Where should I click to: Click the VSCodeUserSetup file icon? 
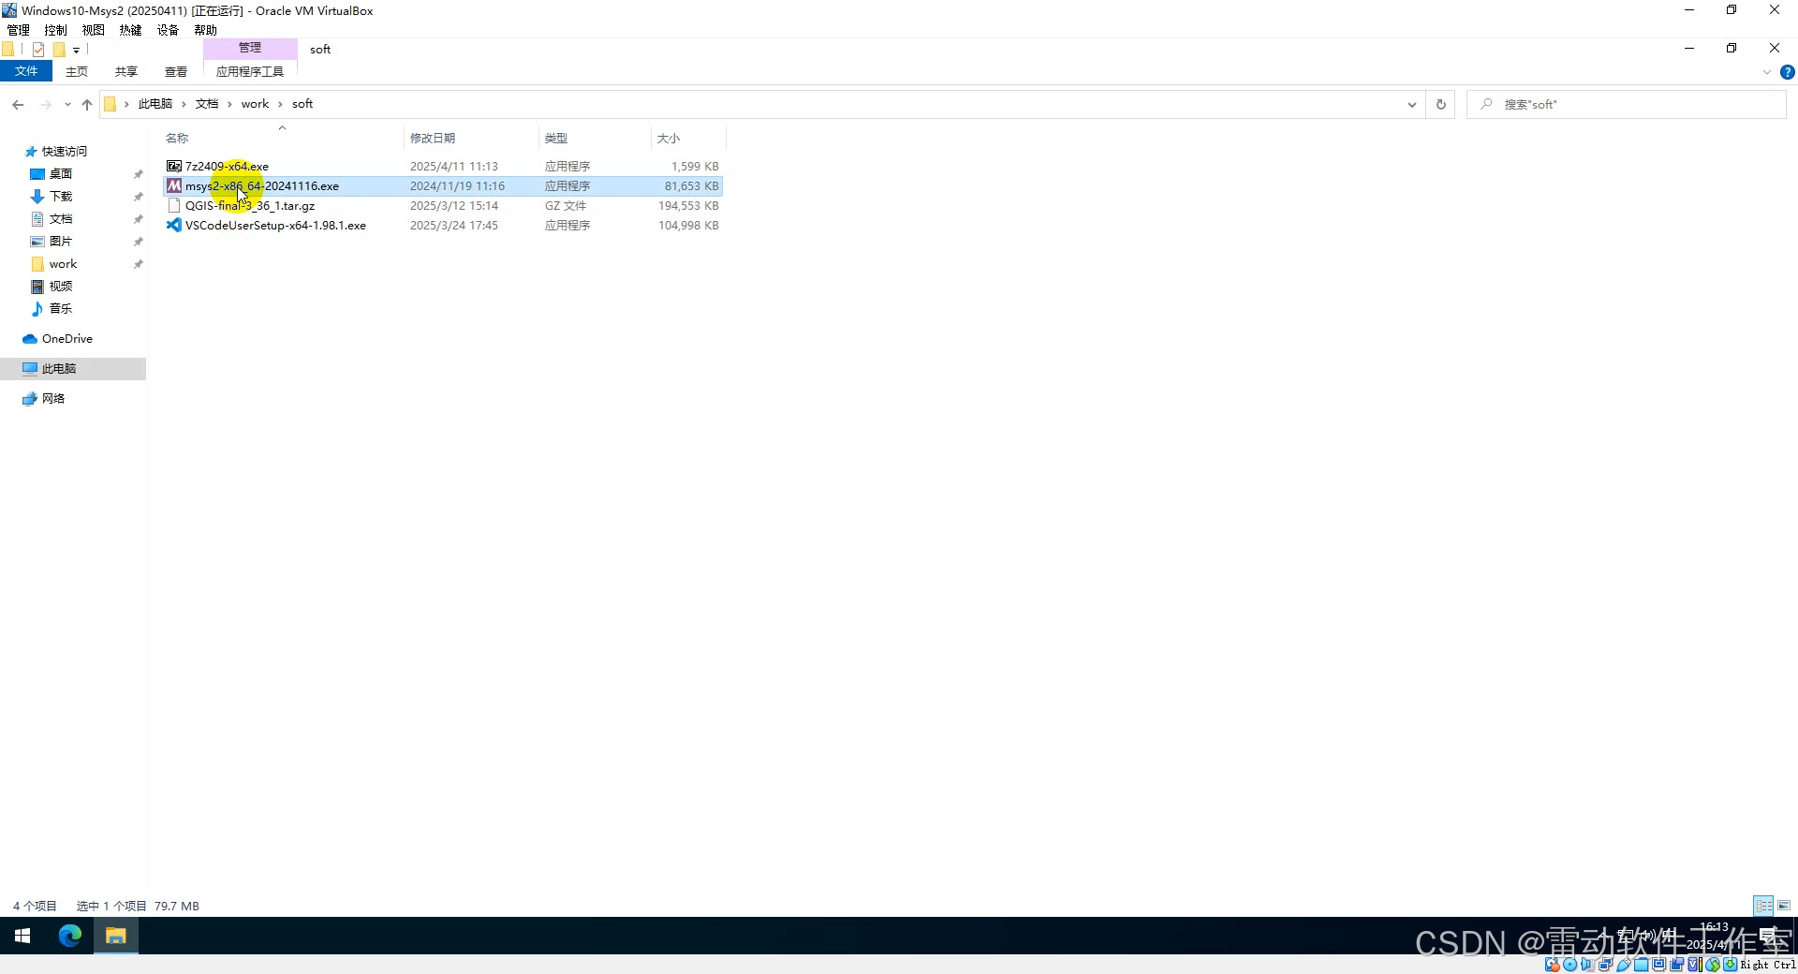[x=174, y=226]
